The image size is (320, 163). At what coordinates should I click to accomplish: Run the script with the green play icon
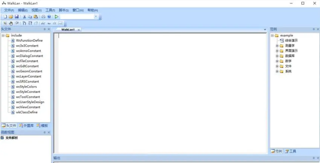click(57, 17)
